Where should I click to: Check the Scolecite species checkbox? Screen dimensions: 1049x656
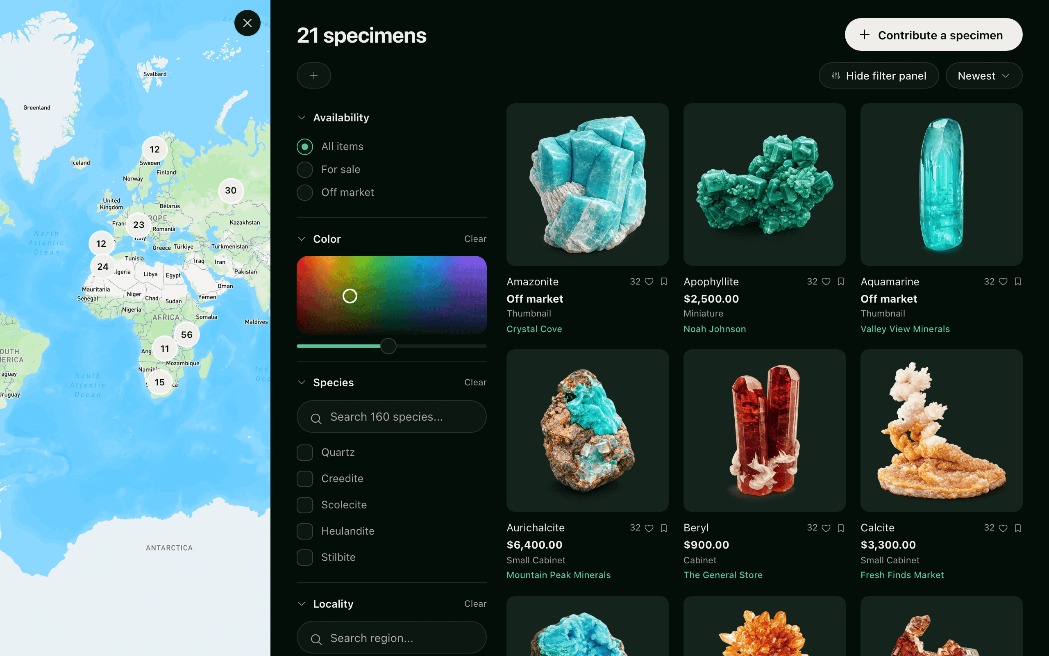305,505
